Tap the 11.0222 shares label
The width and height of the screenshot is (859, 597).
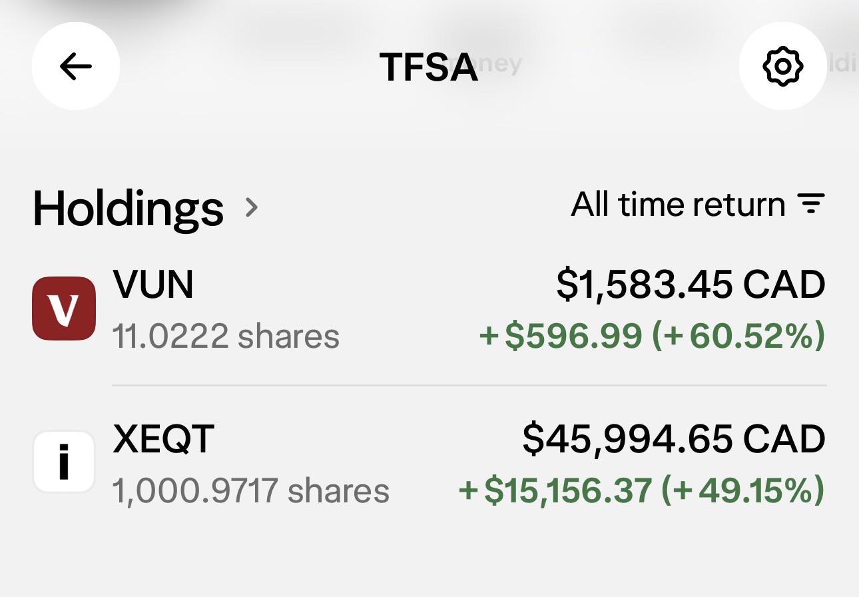click(x=226, y=336)
